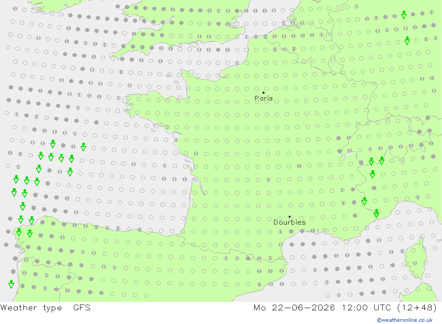Click the 'Weather type GFS' caption text
Viewport: 442px width, 324px height.
pyautogui.click(x=46, y=307)
